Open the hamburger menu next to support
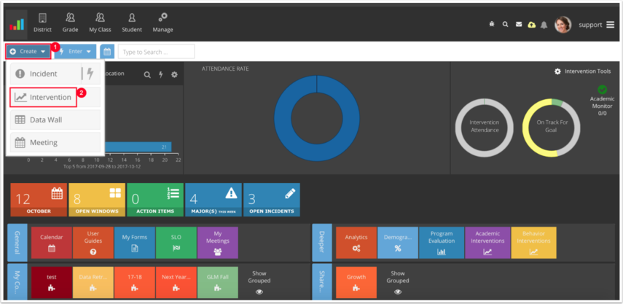The height and width of the screenshot is (304, 623). (x=611, y=25)
